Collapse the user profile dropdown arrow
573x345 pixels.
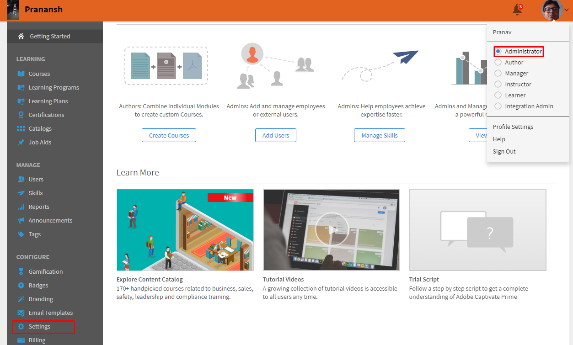[x=567, y=10]
